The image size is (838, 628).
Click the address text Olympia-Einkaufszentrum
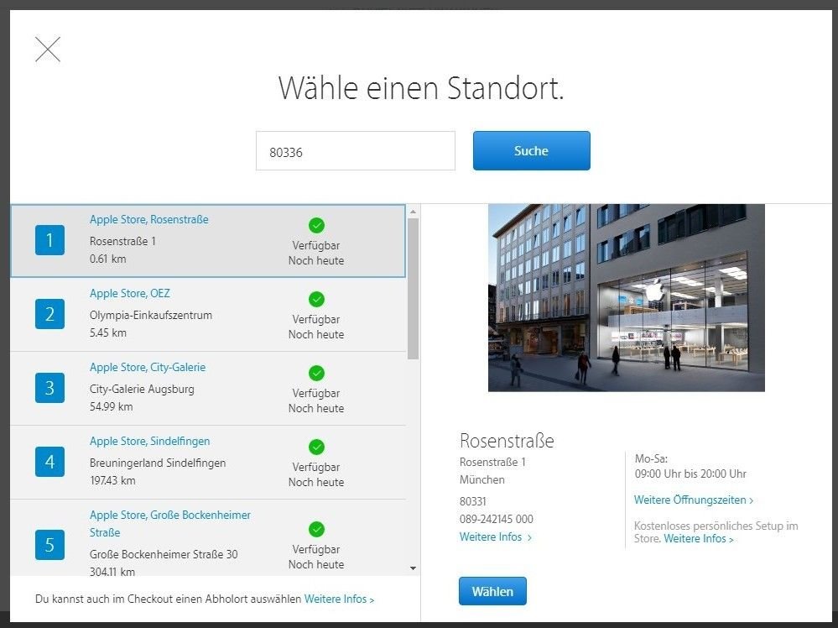[151, 315]
